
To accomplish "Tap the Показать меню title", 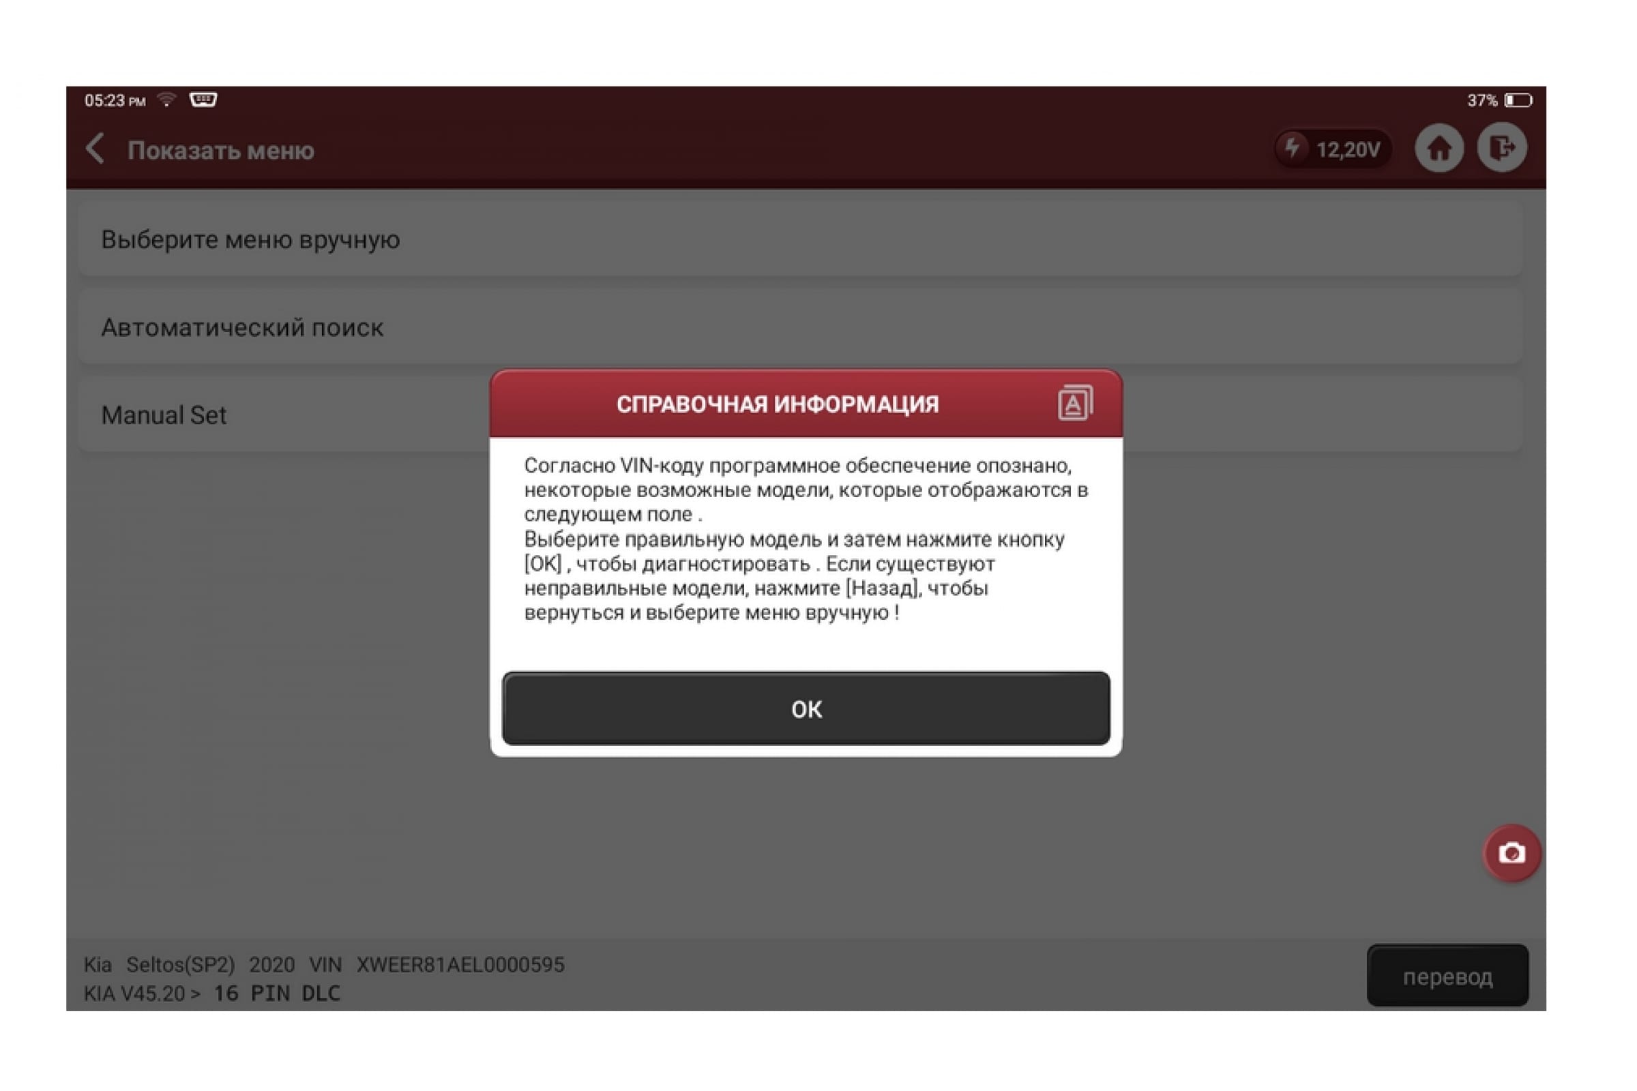I will point(220,150).
